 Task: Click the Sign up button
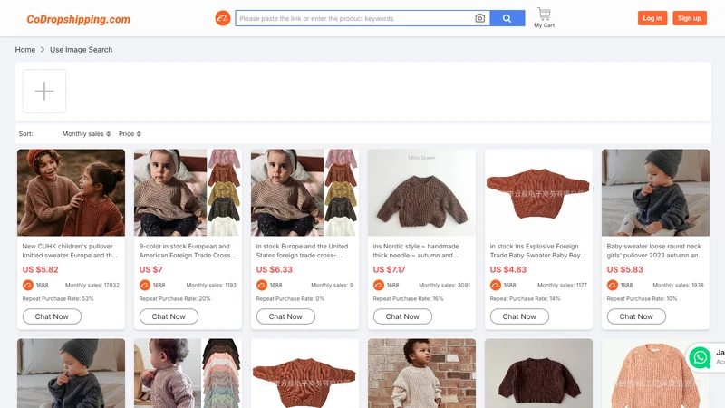(x=690, y=18)
